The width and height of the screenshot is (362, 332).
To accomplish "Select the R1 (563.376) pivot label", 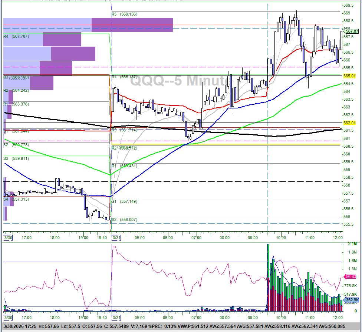I will (16, 104).
